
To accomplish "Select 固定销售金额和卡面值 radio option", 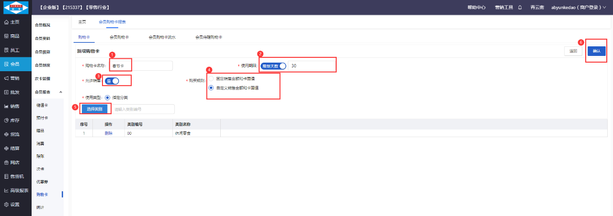I will 211,78.
